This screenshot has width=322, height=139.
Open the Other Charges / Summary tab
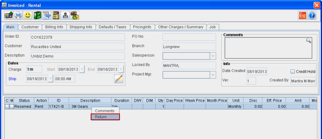[x=181, y=27]
